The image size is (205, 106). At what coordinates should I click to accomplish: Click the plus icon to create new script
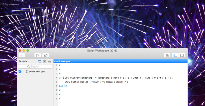pyautogui.click(x=22, y=55)
